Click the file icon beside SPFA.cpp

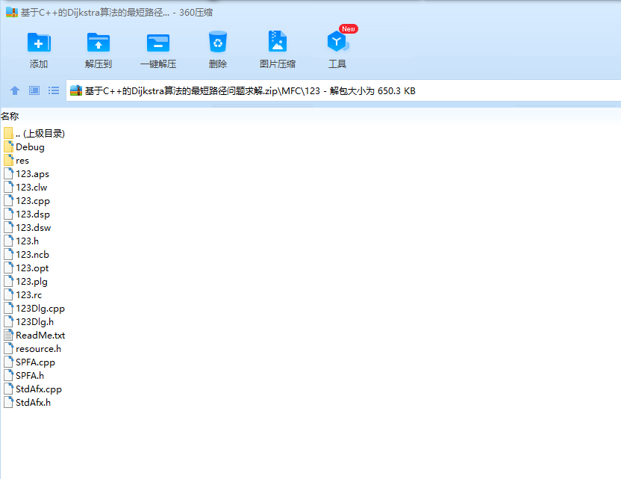pyautogui.click(x=8, y=362)
